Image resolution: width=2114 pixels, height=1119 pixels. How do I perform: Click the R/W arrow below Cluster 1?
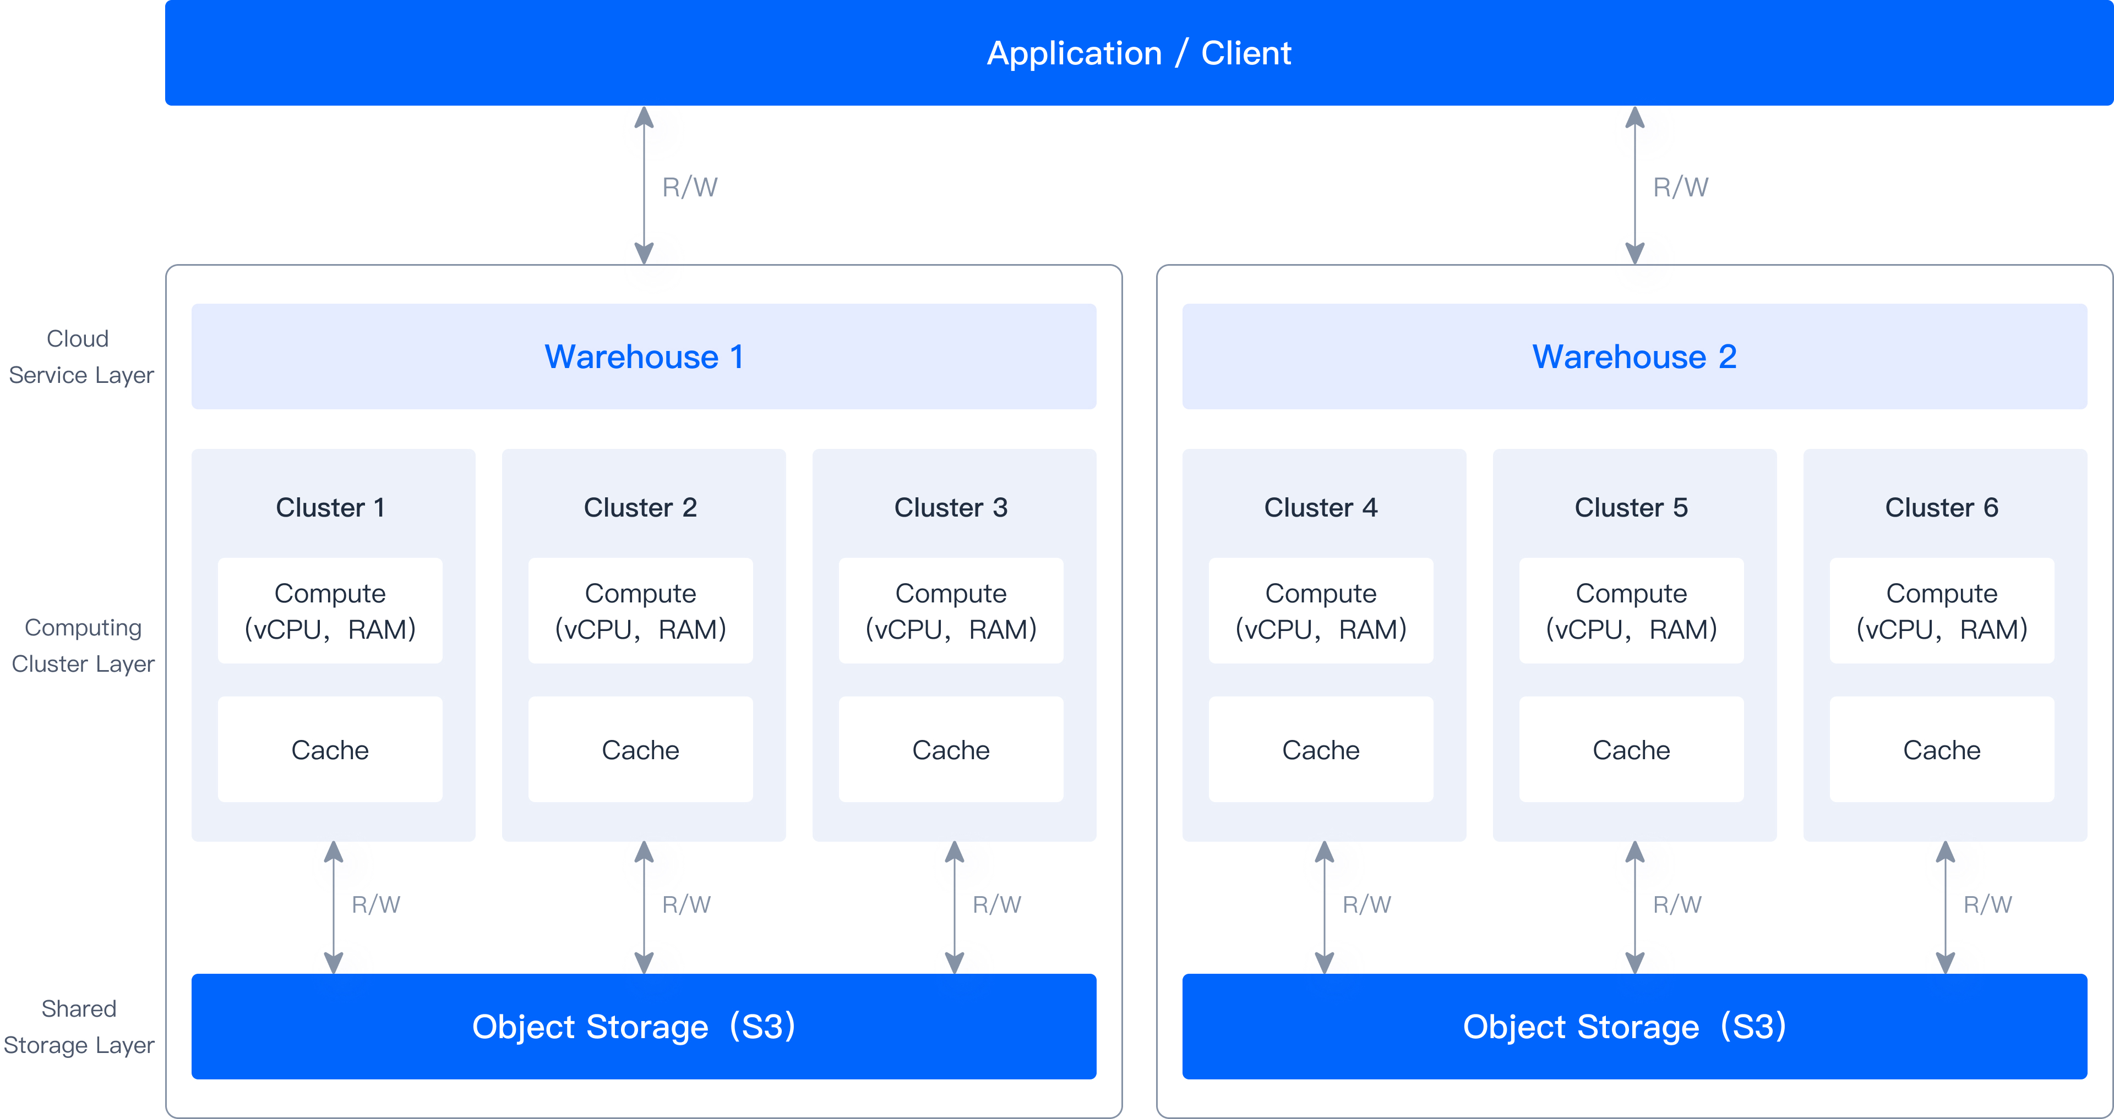coord(333,907)
